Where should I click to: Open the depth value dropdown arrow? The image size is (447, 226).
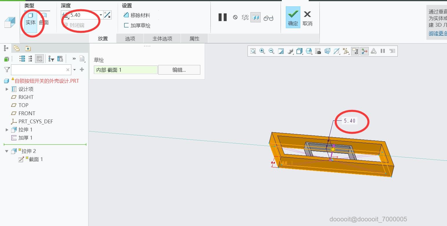(101, 15)
